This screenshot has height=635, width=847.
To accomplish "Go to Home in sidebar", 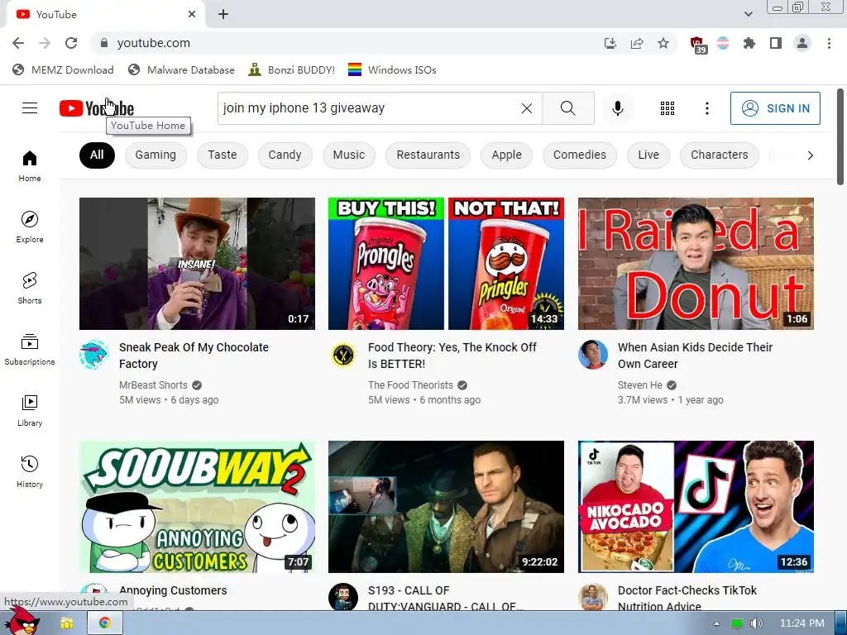I will pyautogui.click(x=30, y=165).
